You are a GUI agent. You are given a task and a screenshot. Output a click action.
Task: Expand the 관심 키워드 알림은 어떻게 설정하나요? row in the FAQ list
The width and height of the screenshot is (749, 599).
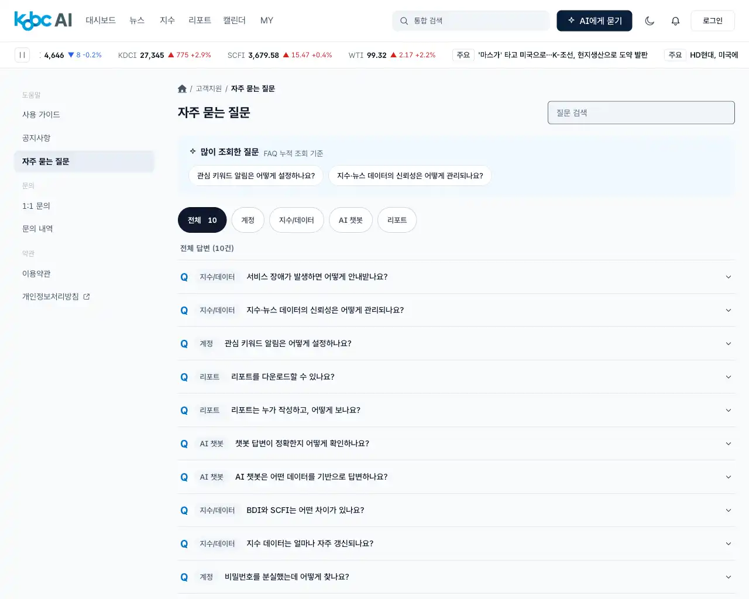click(x=456, y=343)
